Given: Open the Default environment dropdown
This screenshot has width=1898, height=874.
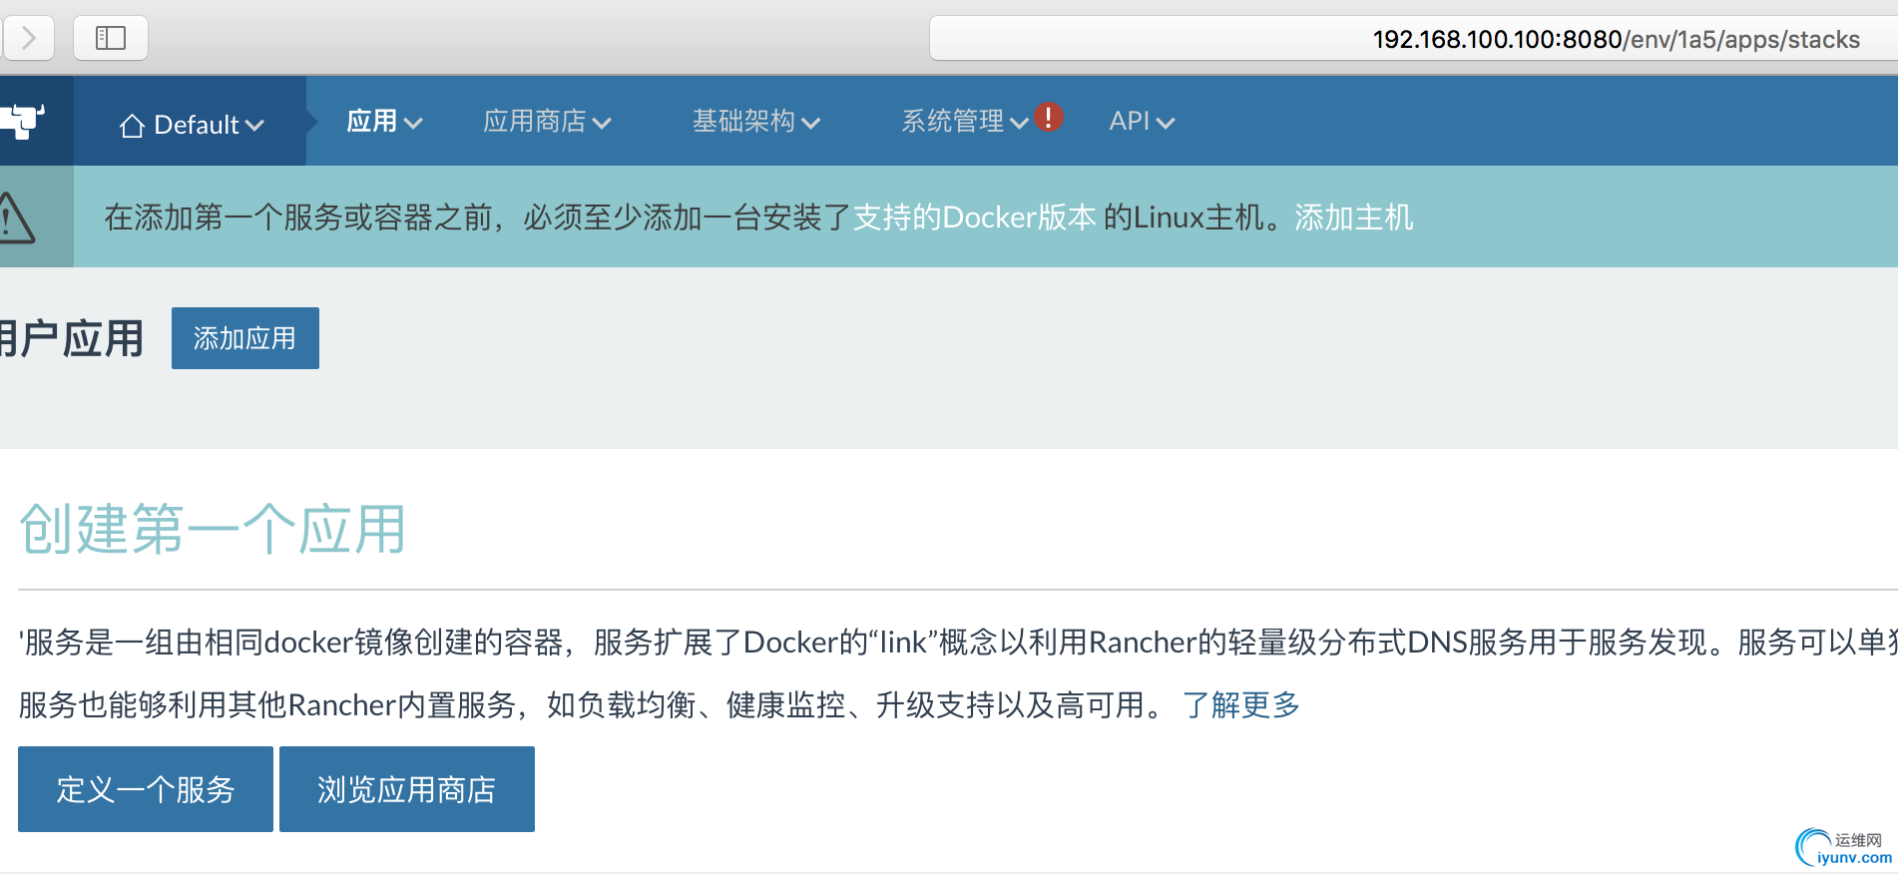Looking at the screenshot, I should [x=192, y=125].
